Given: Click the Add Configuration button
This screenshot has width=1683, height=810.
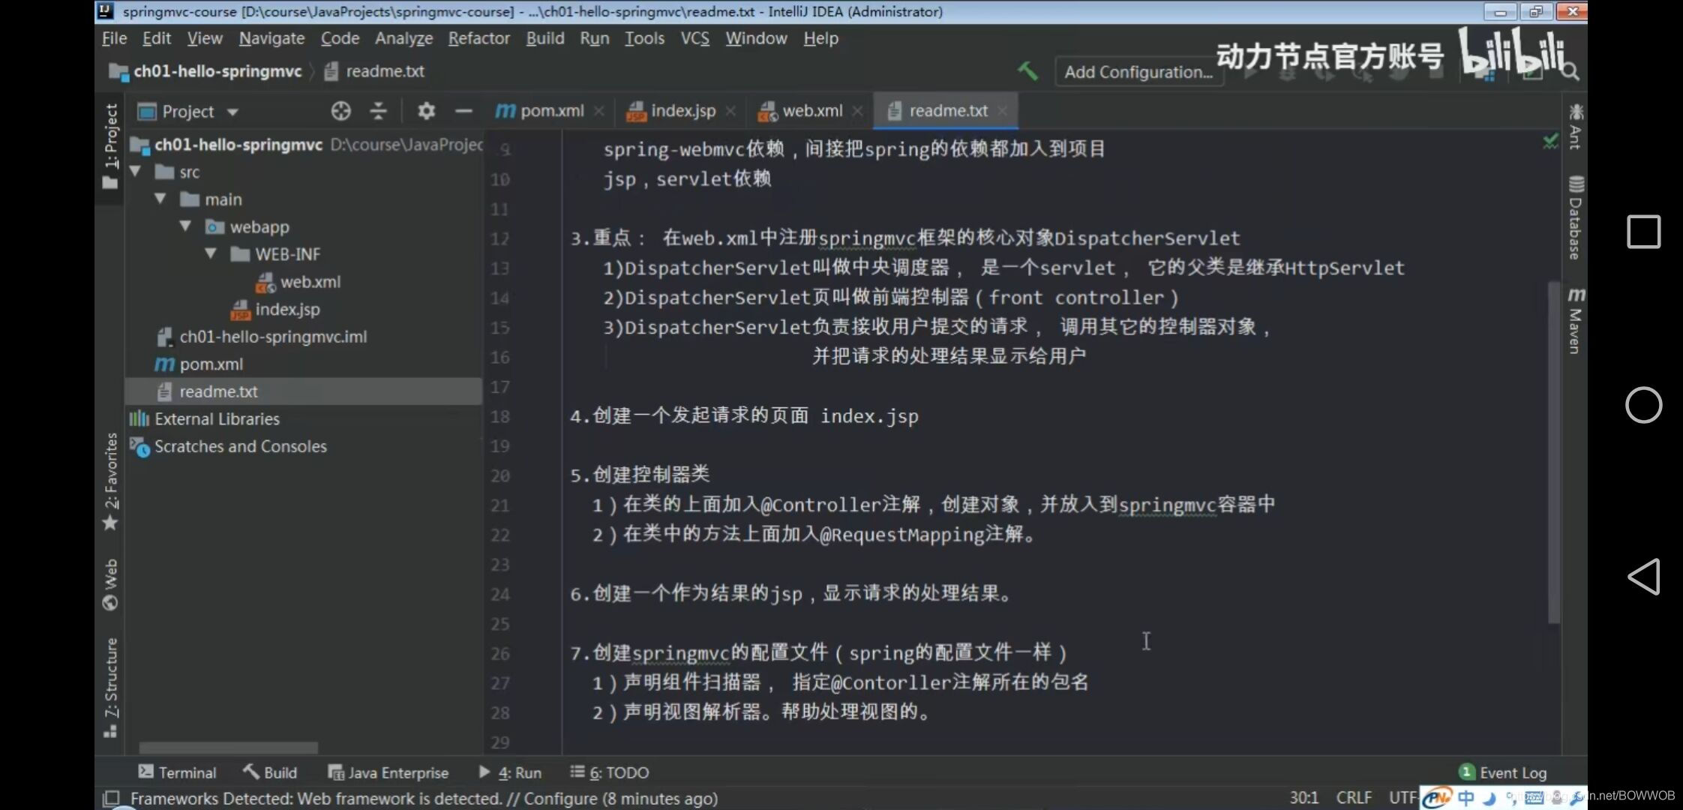Looking at the screenshot, I should coord(1138,72).
